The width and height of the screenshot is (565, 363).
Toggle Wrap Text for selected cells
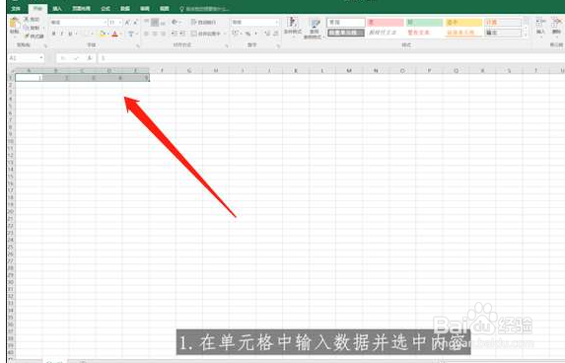203,23
